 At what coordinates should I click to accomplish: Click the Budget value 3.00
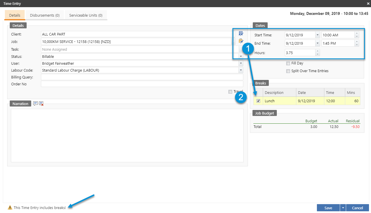tap(313, 127)
